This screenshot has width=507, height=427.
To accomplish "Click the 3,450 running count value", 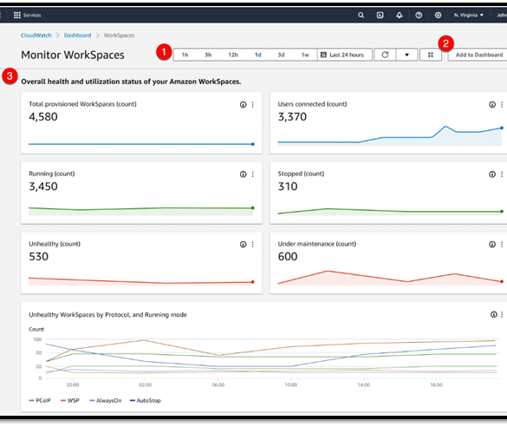I will pos(43,187).
